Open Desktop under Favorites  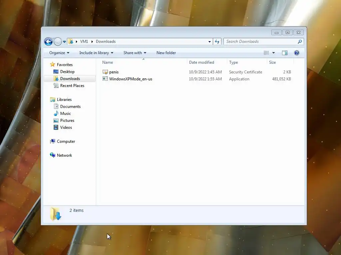67,72
